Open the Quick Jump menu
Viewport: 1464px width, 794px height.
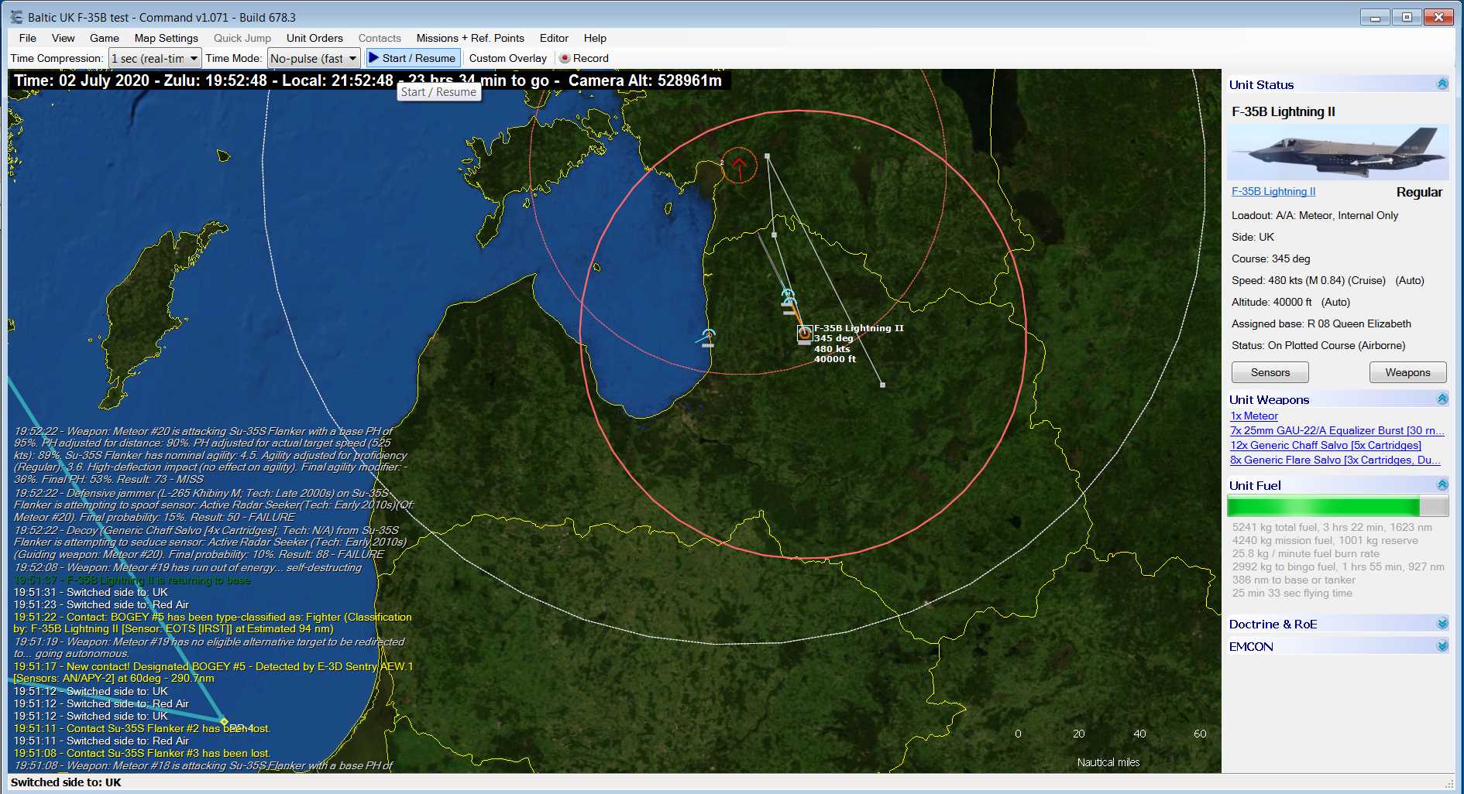pos(242,38)
